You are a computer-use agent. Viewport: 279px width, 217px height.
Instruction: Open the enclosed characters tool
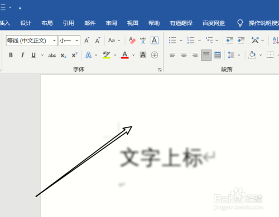click(155, 55)
